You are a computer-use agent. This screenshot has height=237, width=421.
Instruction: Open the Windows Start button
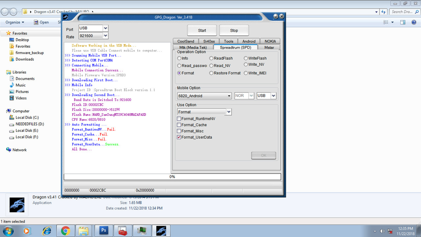[x=7, y=231]
